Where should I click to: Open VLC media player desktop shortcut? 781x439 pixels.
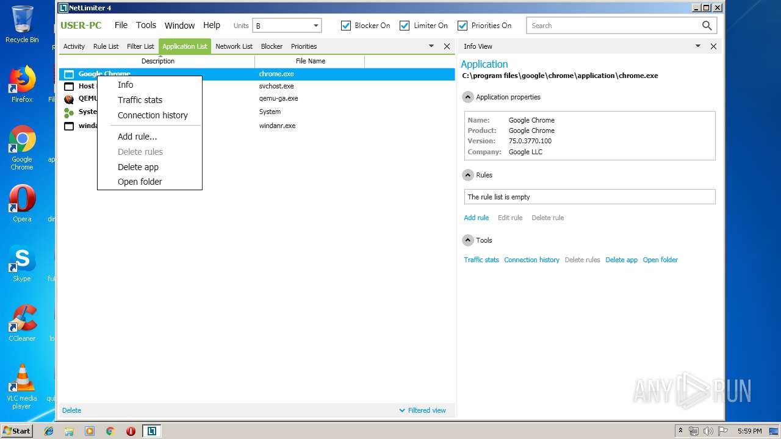[22, 386]
